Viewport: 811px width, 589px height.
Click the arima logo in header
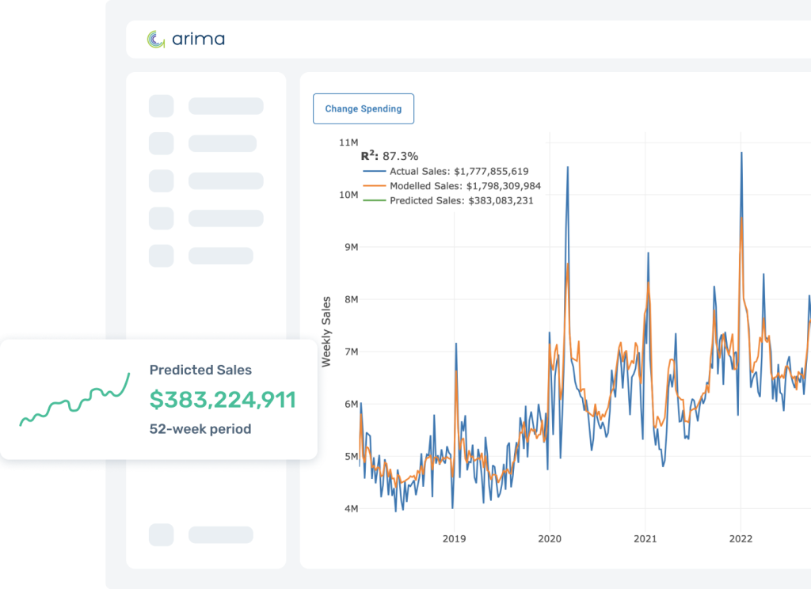point(185,39)
